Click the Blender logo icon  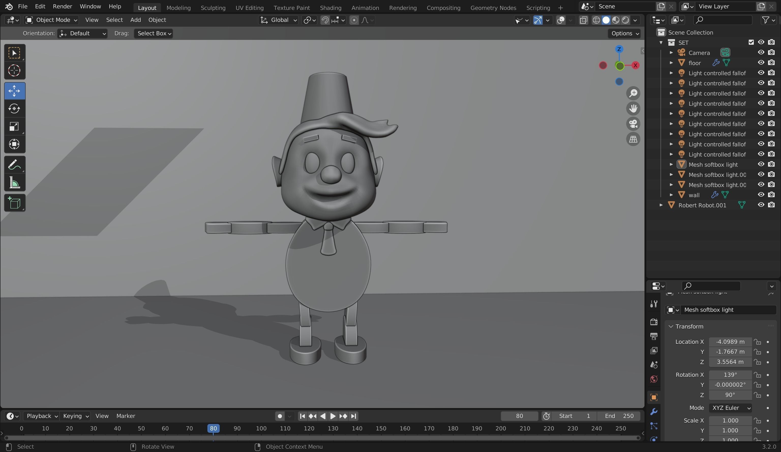(x=9, y=7)
